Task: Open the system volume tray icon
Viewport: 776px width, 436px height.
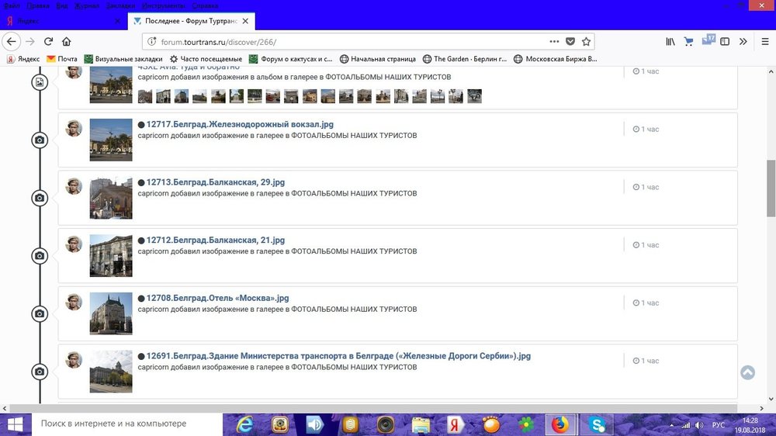Action: (x=699, y=425)
